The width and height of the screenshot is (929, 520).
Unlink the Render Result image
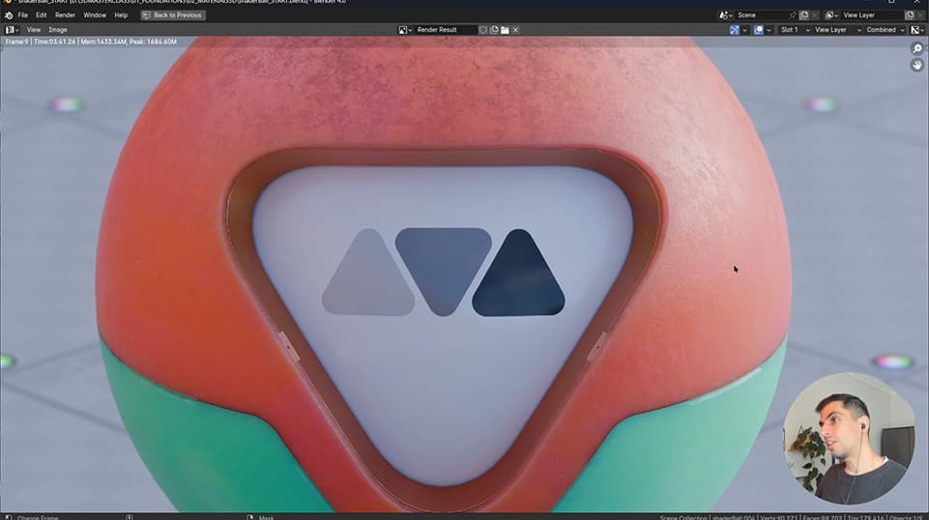click(515, 30)
